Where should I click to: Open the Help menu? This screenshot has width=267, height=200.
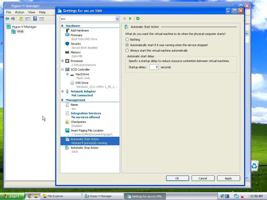pyautogui.click(x=42, y=12)
